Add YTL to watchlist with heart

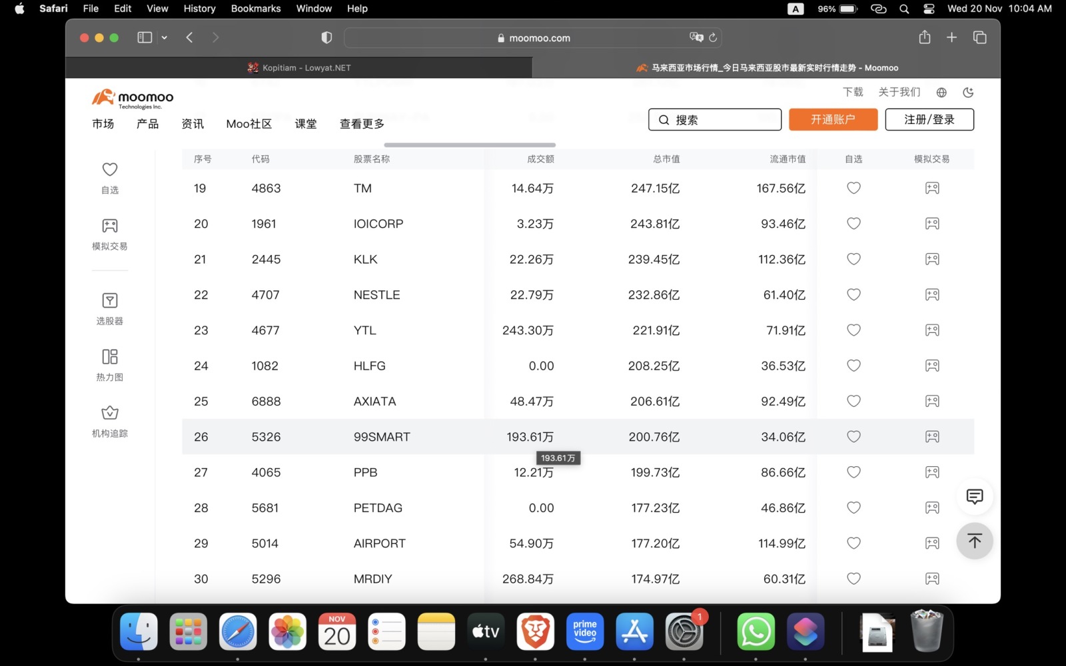tap(853, 330)
